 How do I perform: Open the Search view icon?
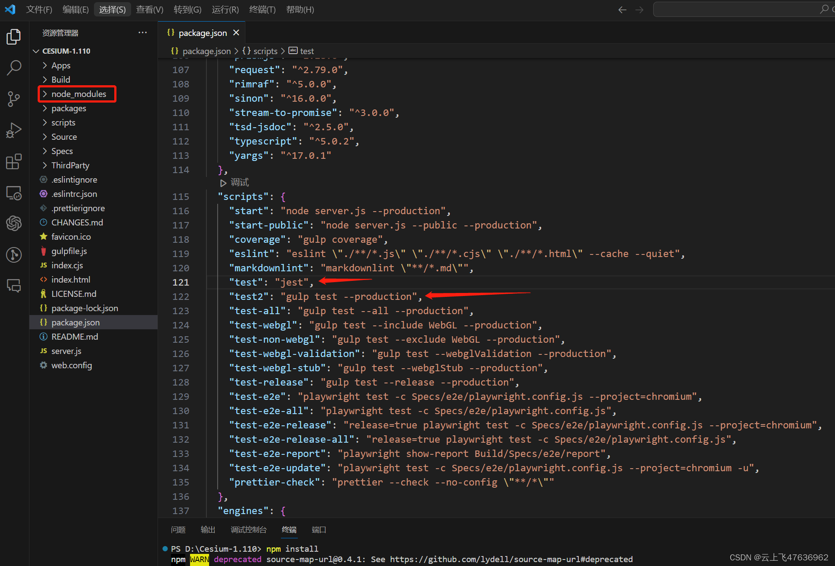(14, 68)
